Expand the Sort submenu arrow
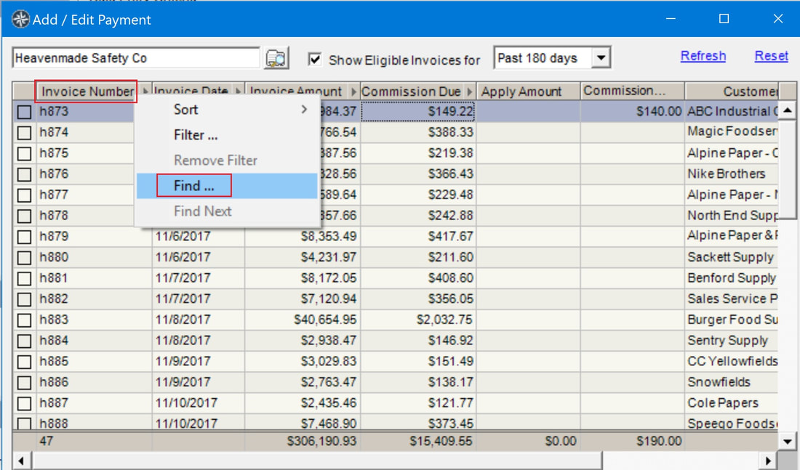The image size is (800, 470). [x=304, y=109]
